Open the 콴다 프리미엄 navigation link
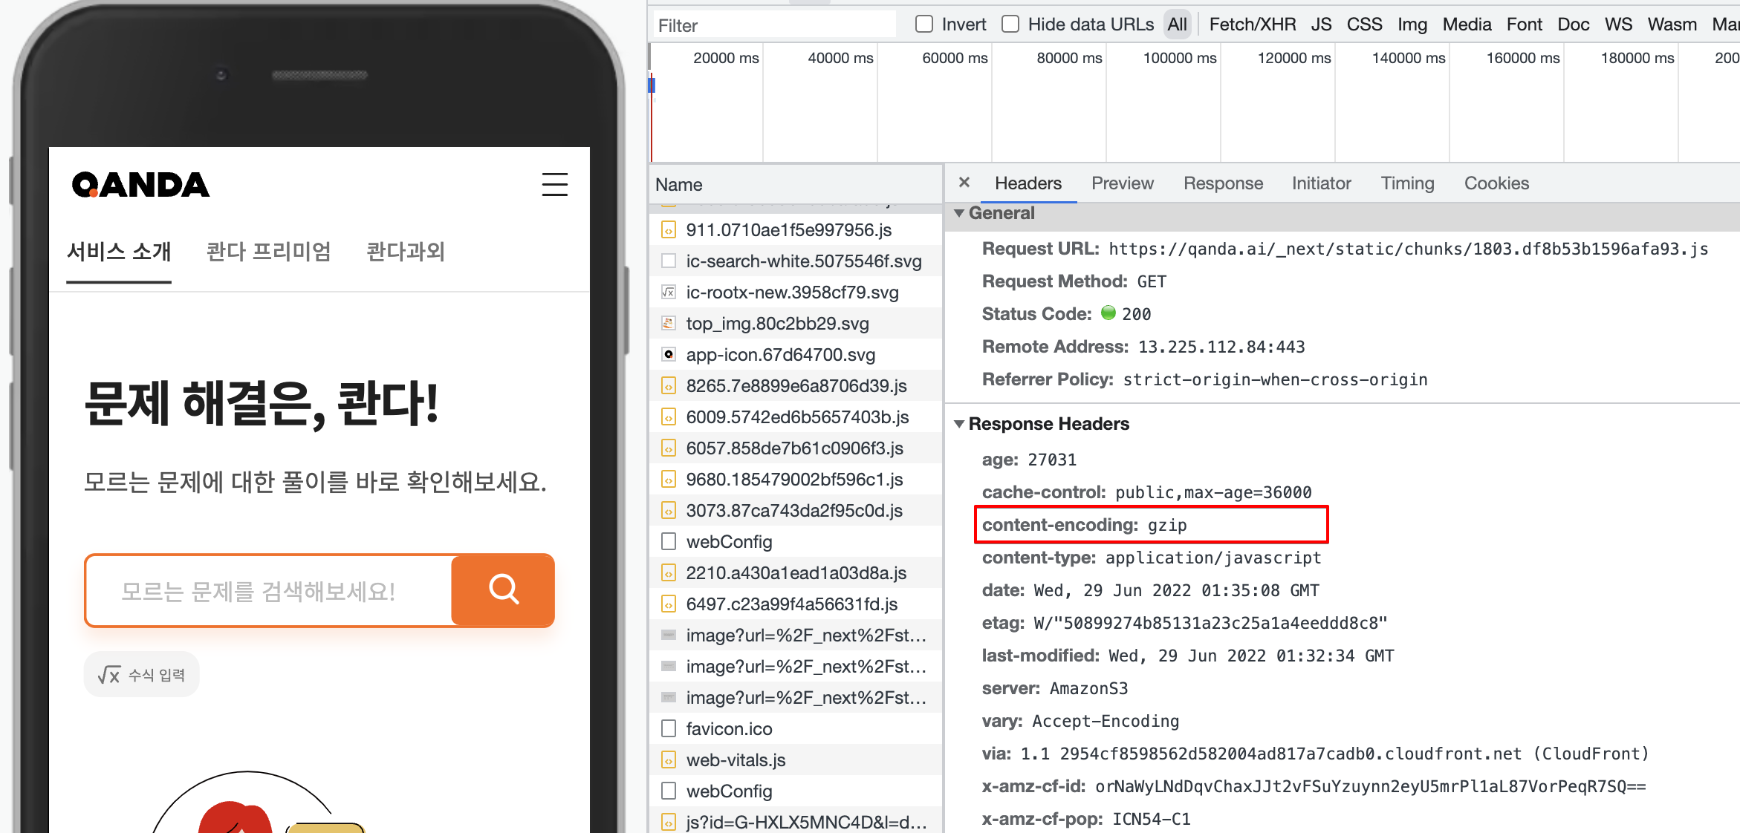This screenshot has height=833, width=1740. click(268, 252)
